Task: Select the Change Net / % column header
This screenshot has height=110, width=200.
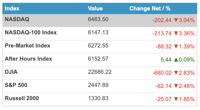Action: click(150, 9)
